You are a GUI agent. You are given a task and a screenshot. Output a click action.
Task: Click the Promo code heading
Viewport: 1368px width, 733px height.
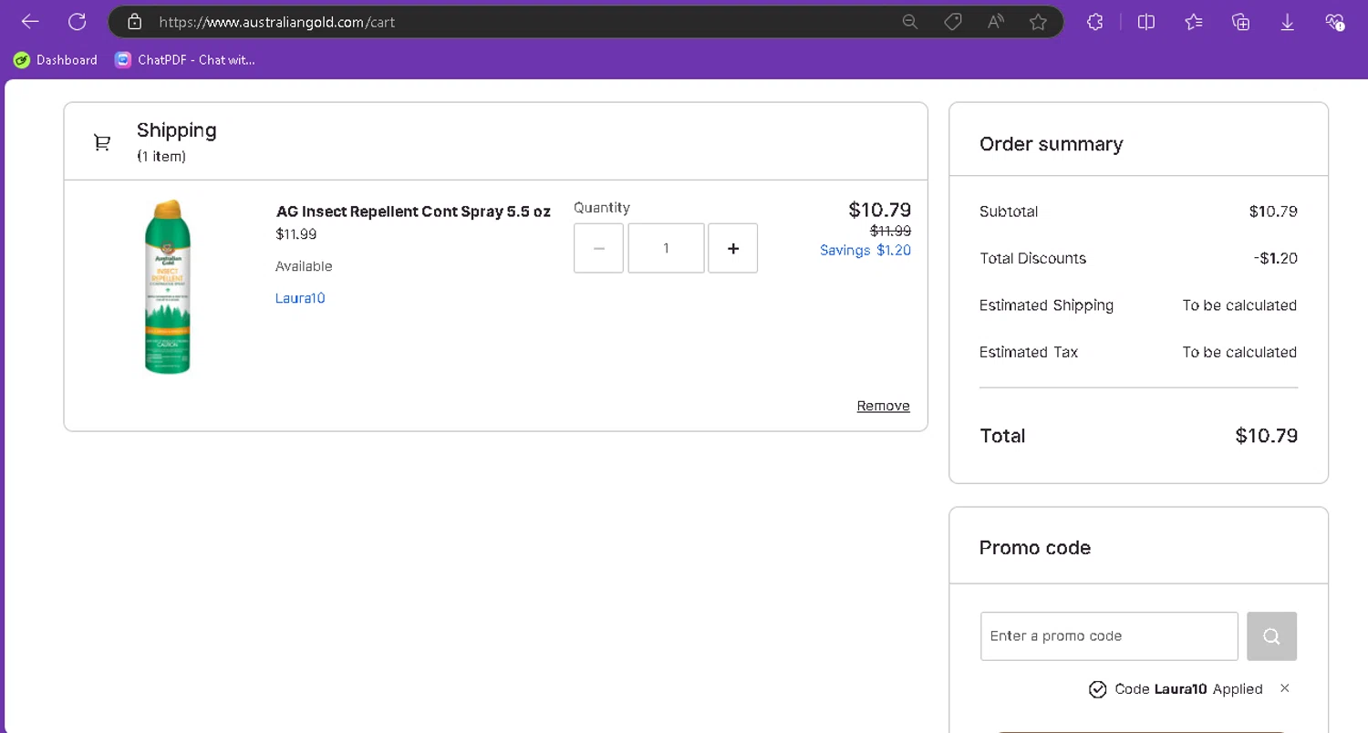tap(1034, 548)
